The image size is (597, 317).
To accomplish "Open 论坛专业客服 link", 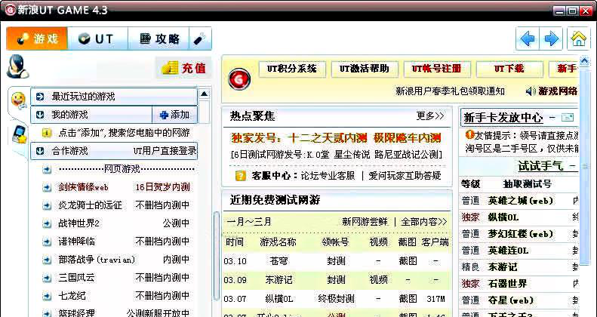I will pos(328,175).
